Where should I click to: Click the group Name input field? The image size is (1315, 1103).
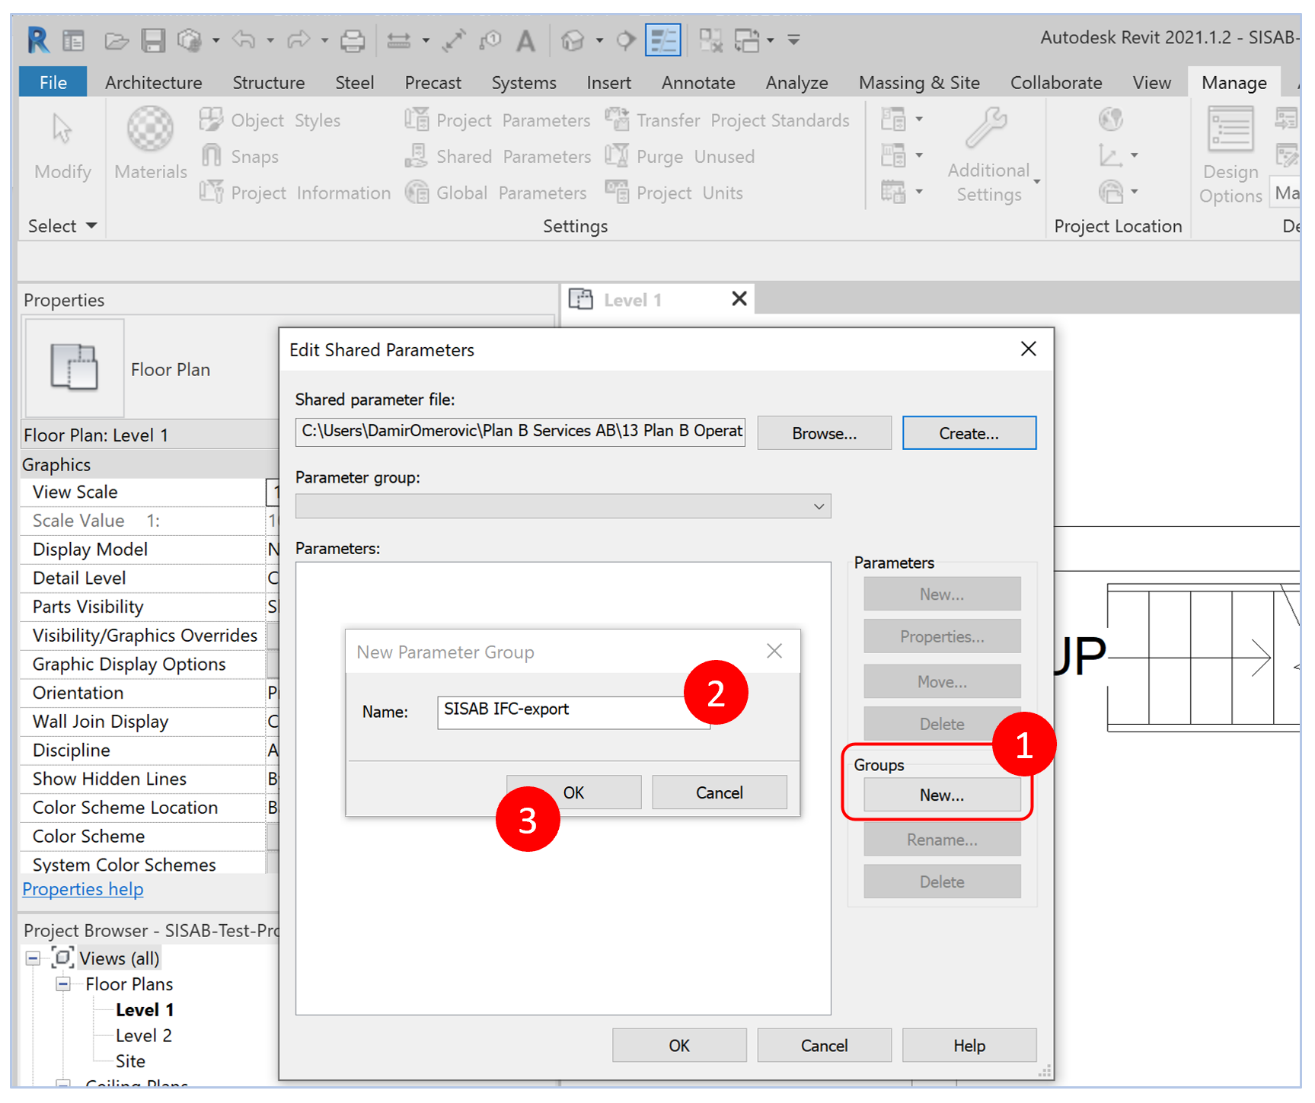click(x=573, y=712)
